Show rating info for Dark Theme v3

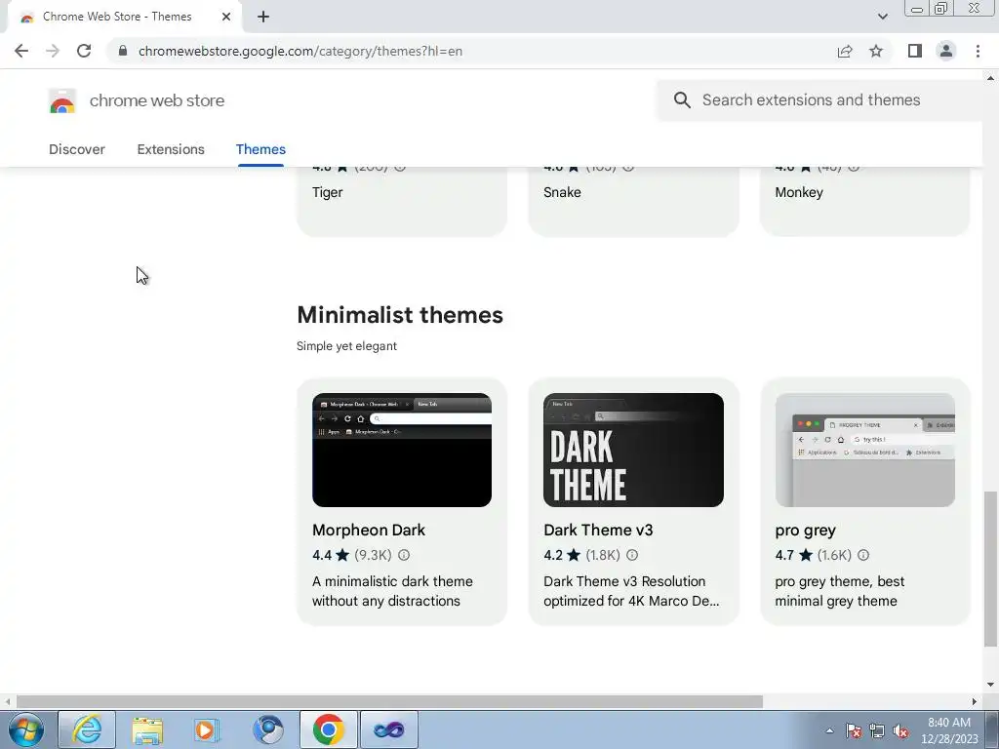632,555
